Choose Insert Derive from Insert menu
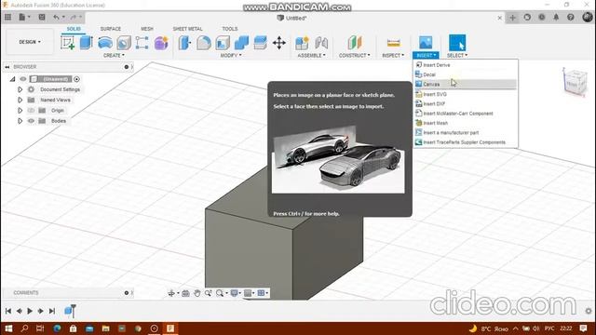This screenshot has height=335, width=596. click(x=466, y=65)
